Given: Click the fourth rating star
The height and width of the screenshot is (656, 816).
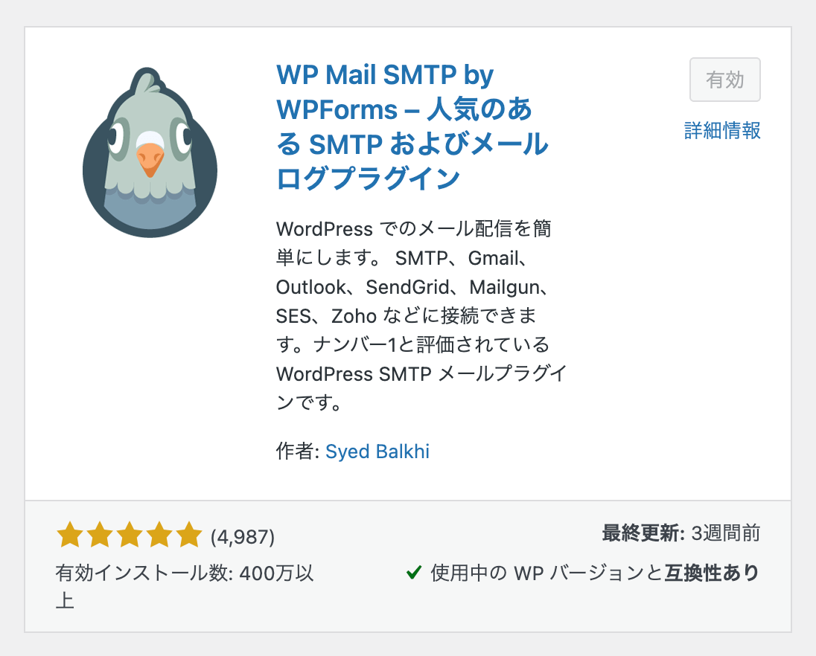Looking at the screenshot, I should click(x=158, y=534).
